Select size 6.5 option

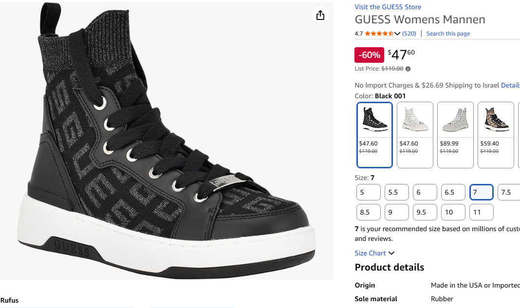point(453,192)
